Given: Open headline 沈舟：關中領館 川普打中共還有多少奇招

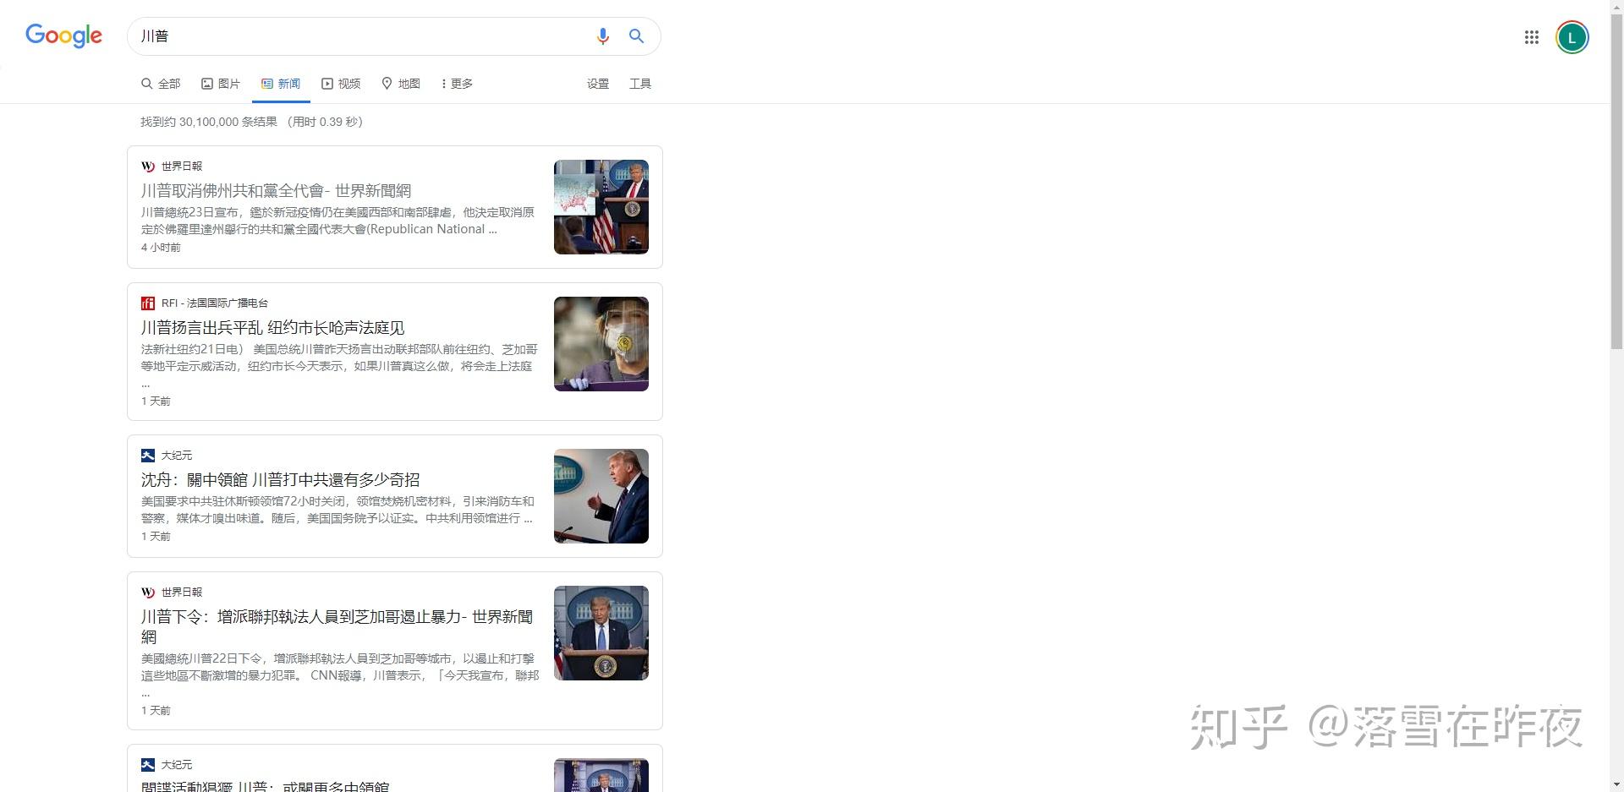Looking at the screenshot, I should point(280,480).
